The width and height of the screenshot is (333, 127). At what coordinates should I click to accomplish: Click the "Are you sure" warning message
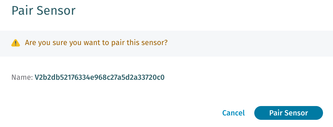coord(96,43)
